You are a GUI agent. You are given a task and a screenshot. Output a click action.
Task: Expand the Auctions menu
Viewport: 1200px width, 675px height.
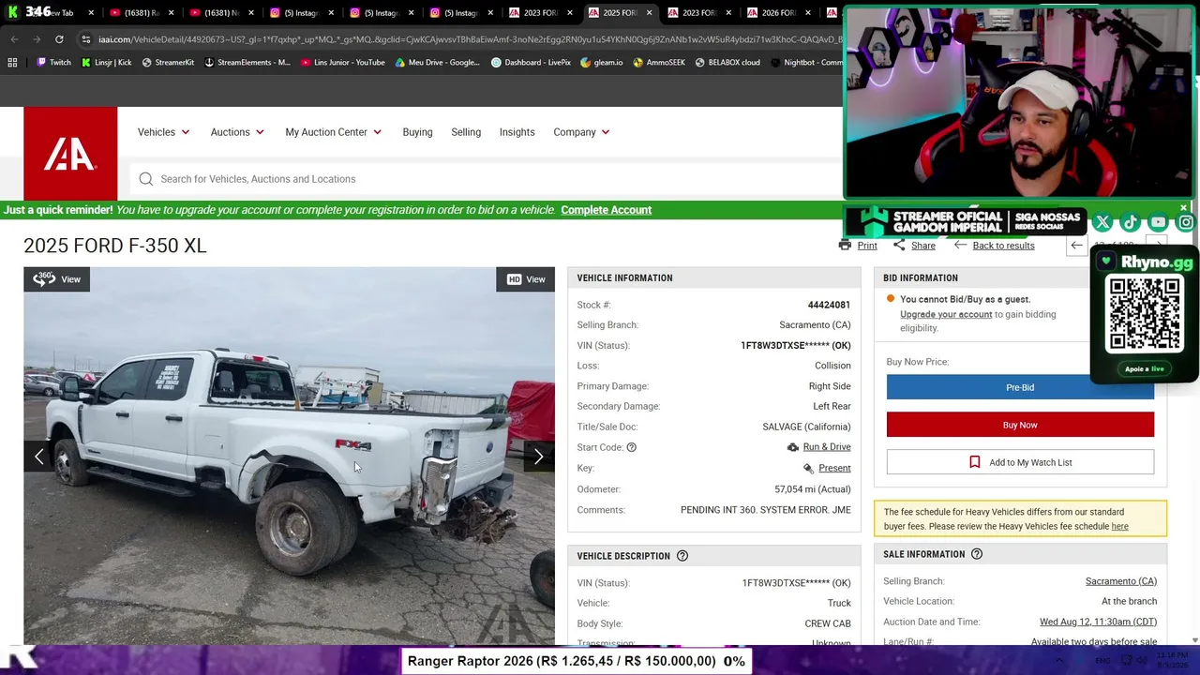[x=237, y=132]
